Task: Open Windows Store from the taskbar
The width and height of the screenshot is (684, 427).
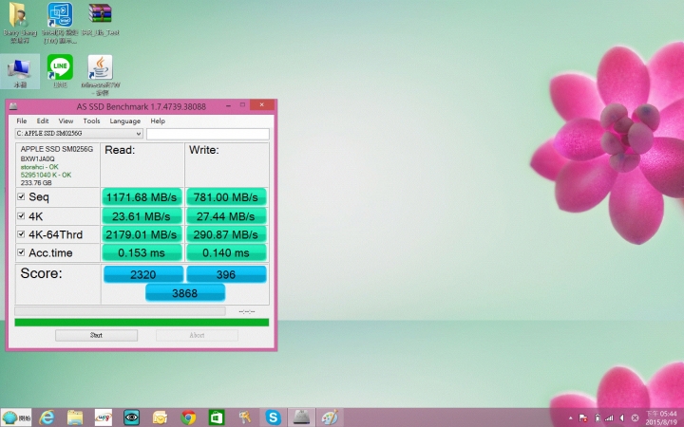Action: [x=217, y=418]
